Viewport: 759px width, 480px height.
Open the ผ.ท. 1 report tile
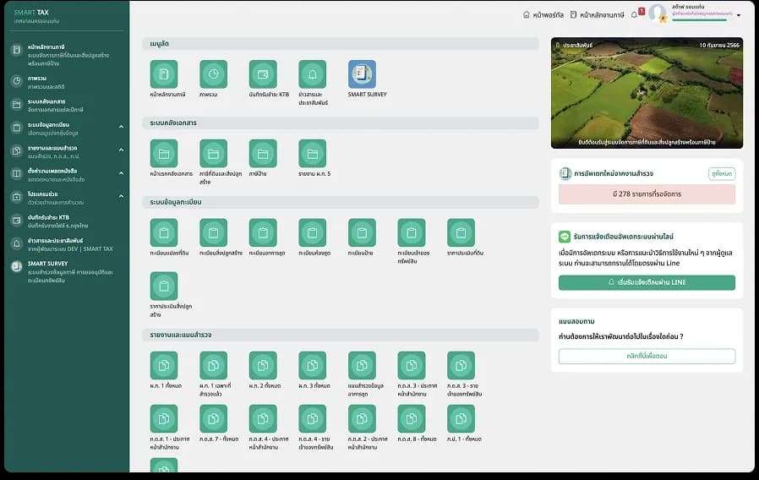point(164,365)
